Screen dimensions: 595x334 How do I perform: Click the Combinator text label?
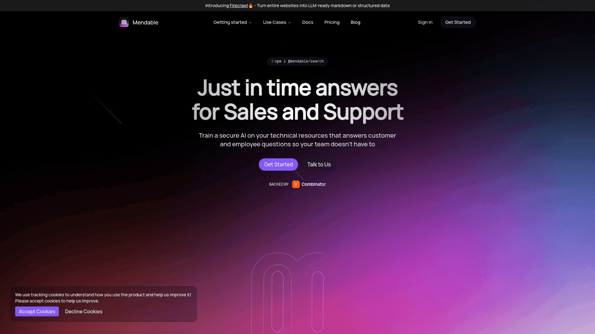[314, 184]
